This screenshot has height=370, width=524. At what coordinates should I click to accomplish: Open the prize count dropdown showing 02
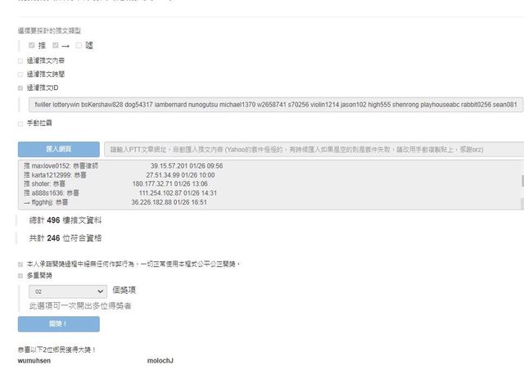(67, 291)
